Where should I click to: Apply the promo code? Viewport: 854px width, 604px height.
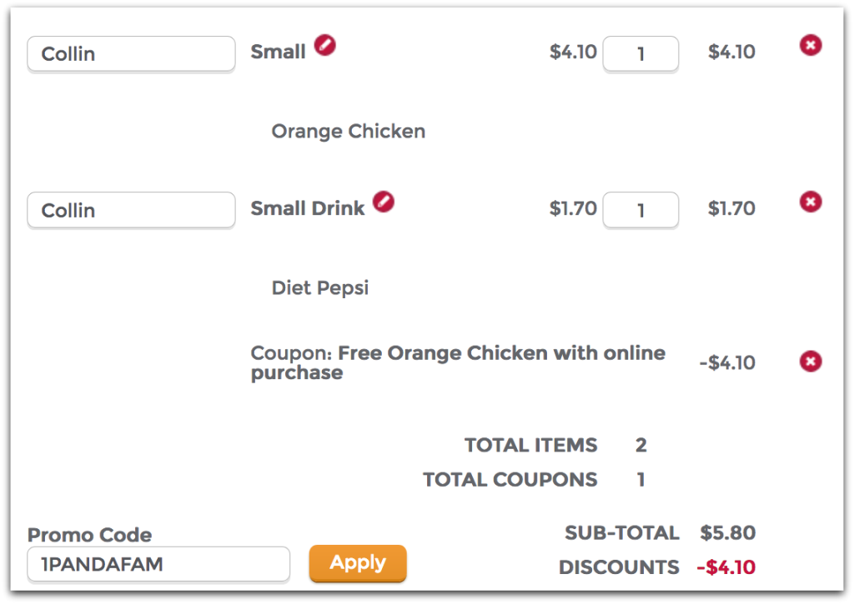pos(357,563)
